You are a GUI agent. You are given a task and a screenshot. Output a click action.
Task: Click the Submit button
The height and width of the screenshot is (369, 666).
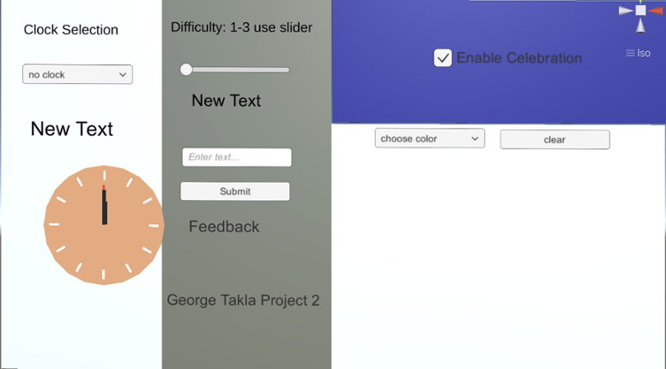coord(235,191)
